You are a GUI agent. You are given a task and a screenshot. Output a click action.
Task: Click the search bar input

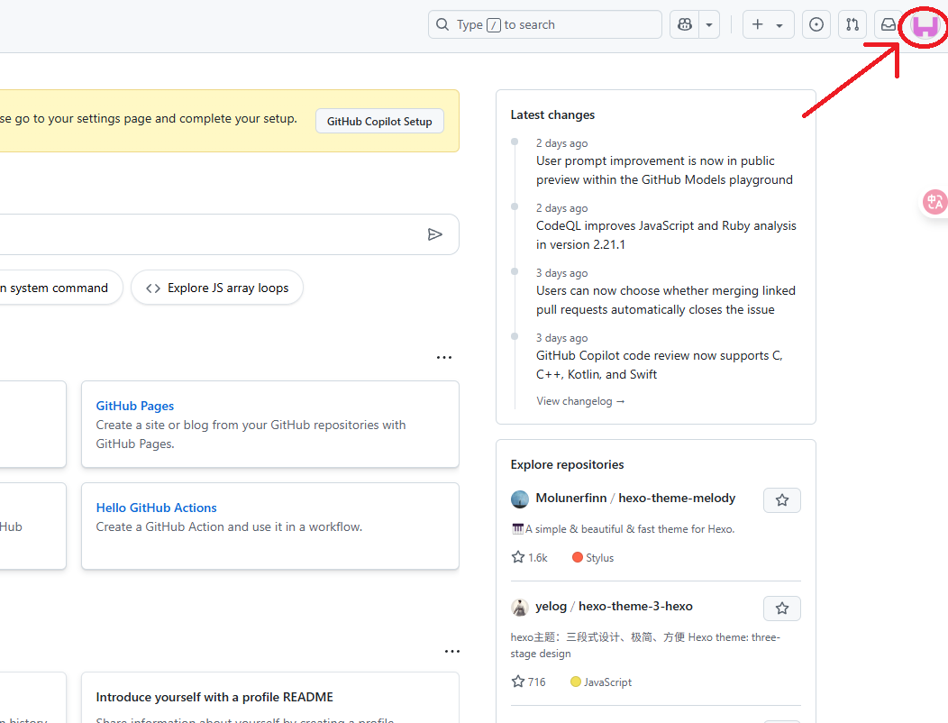544,25
